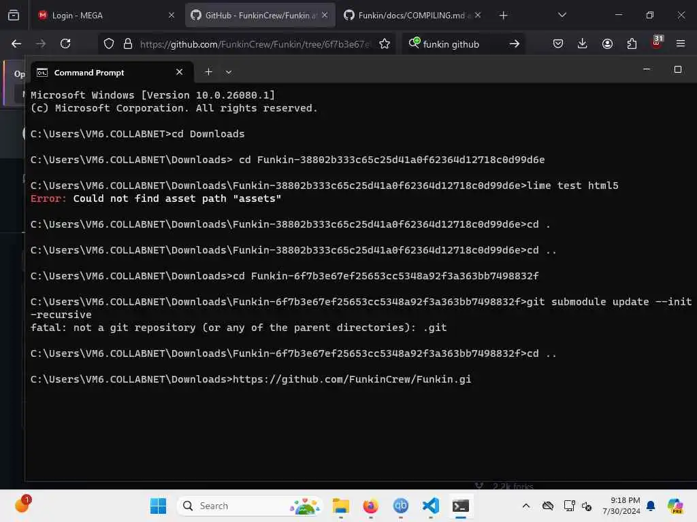Minimize the terminal window

(647, 69)
